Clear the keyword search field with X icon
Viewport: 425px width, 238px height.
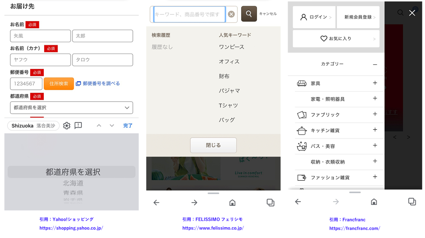[x=231, y=14]
